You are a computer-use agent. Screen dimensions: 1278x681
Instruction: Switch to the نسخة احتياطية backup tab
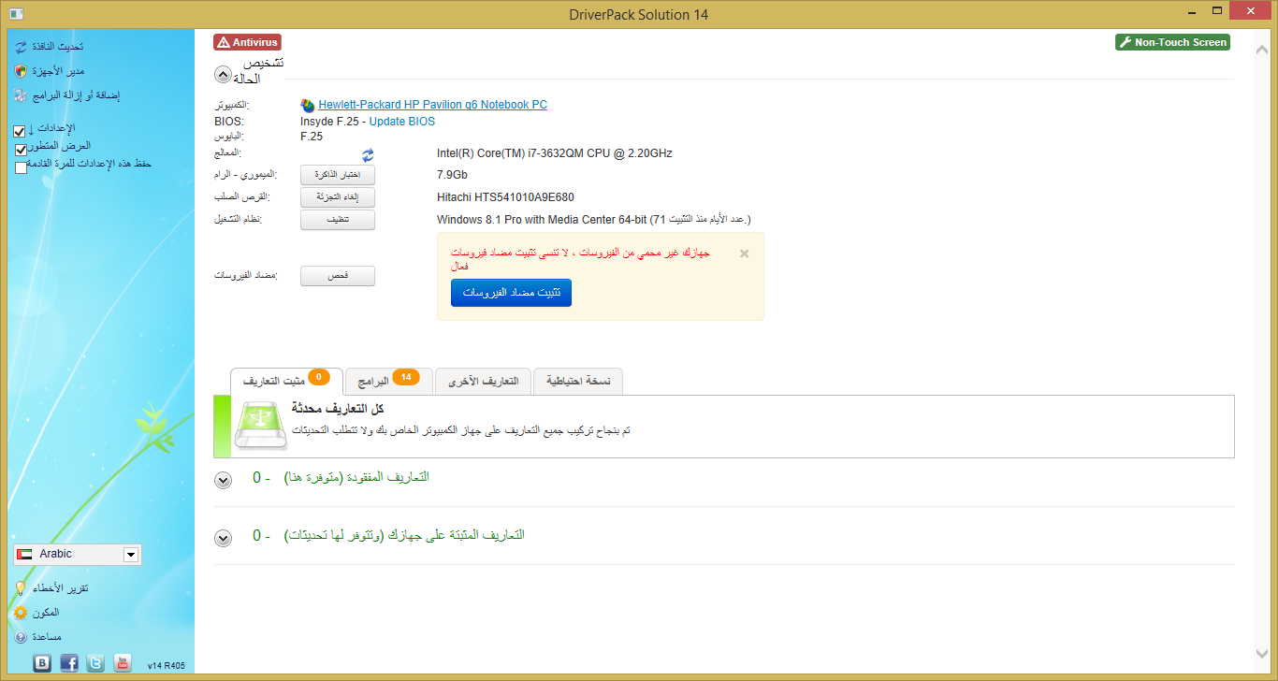[577, 382]
